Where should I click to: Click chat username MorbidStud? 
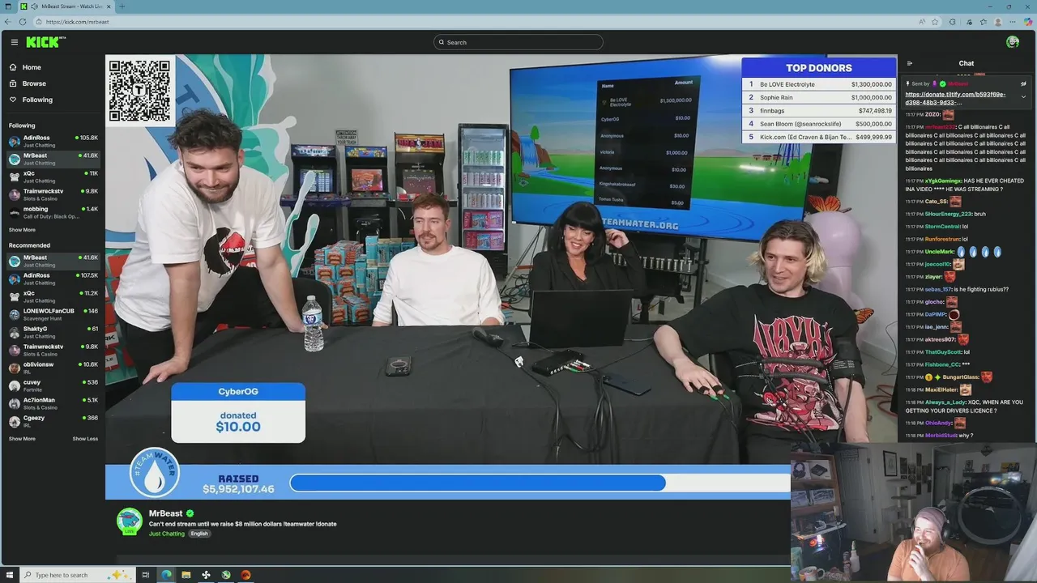pyautogui.click(x=941, y=436)
